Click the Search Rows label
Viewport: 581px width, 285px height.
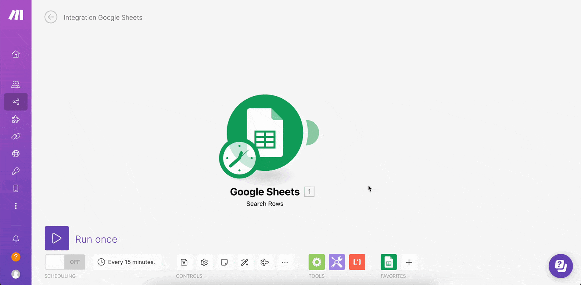coord(265,204)
